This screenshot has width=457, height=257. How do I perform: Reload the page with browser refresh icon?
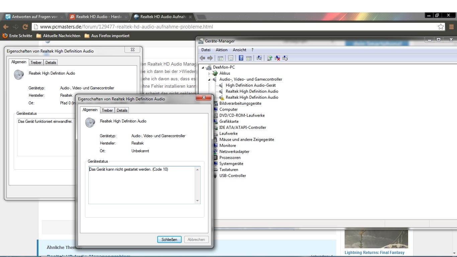tap(25, 27)
